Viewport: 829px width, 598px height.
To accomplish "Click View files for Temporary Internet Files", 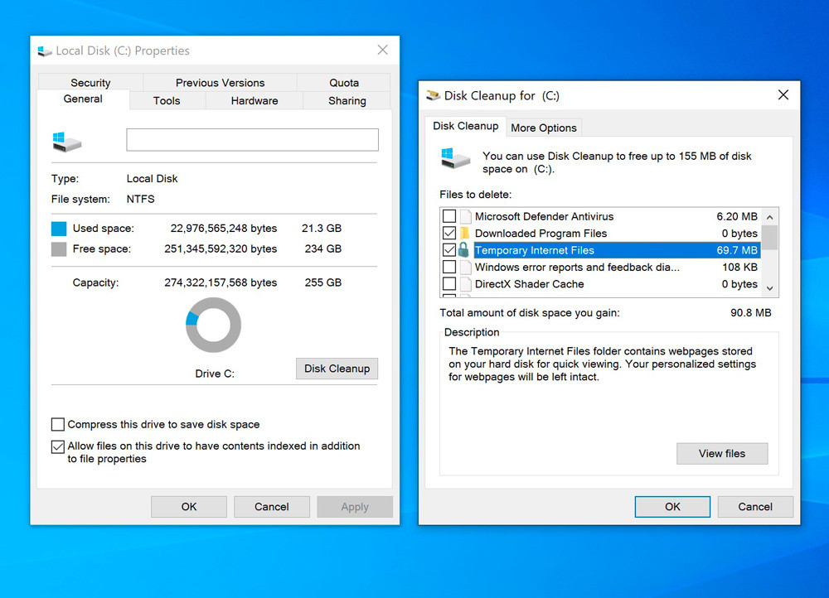I will [722, 453].
